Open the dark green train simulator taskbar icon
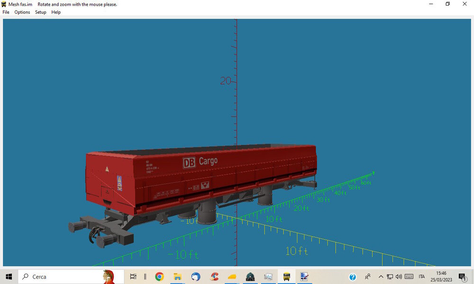474x284 pixels. [x=250, y=276]
